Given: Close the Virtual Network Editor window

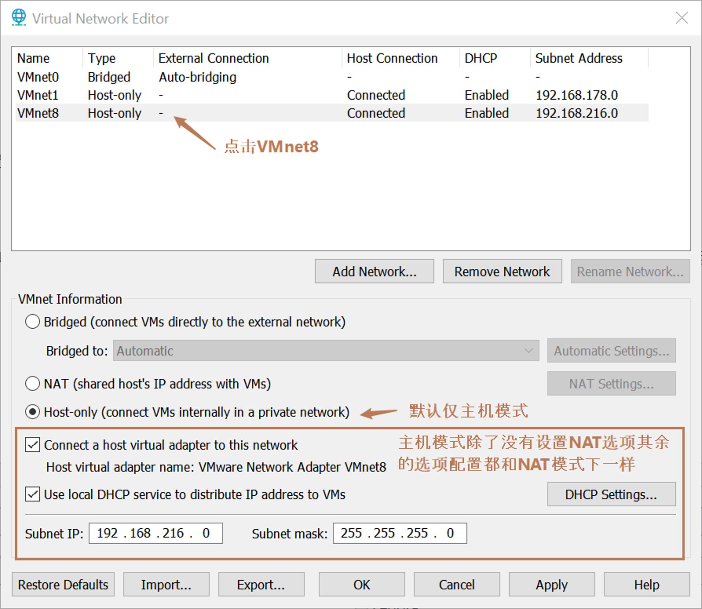Looking at the screenshot, I should [x=682, y=18].
